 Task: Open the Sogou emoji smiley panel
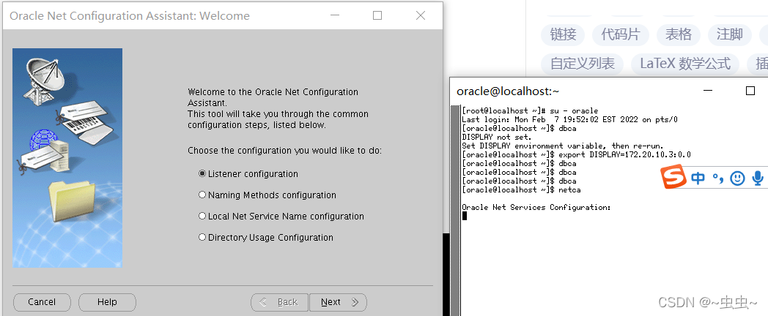tap(737, 178)
